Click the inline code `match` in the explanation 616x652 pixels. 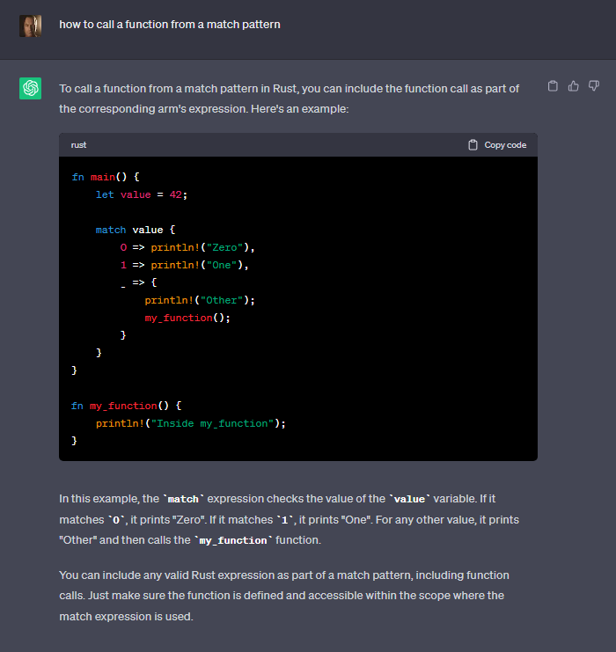tap(183, 499)
